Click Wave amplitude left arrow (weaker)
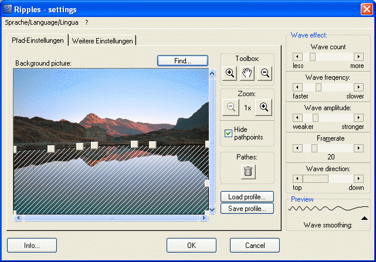This screenshot has width=376, height=262. [x=297, y=118]
